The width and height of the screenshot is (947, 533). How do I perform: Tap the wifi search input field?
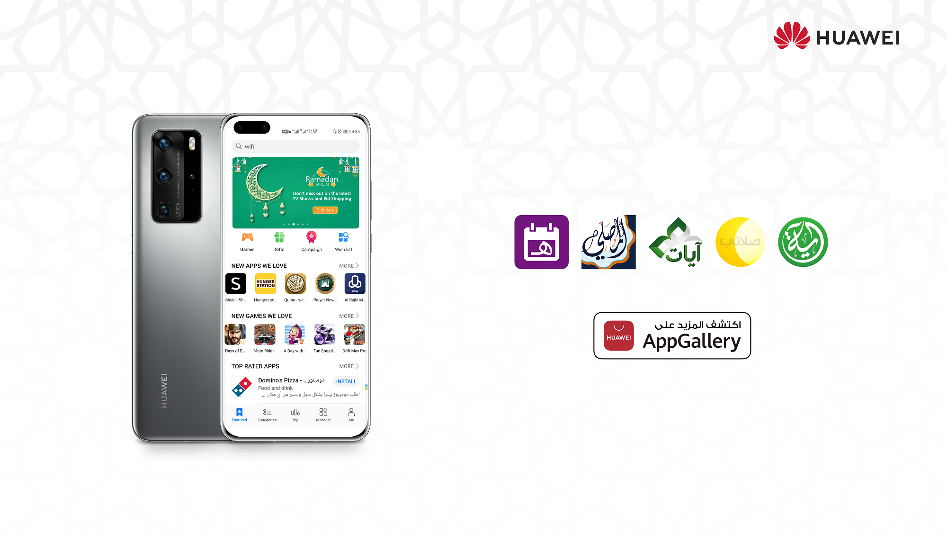tap(295, 146)
